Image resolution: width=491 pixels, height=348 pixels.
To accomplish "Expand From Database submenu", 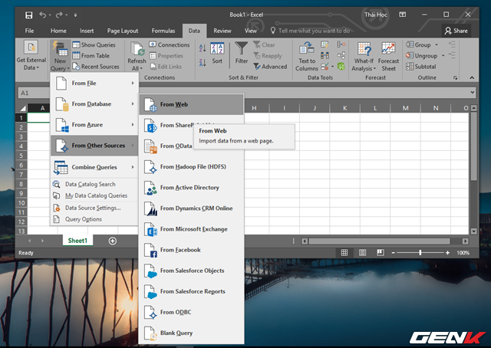I will point(94,104).
